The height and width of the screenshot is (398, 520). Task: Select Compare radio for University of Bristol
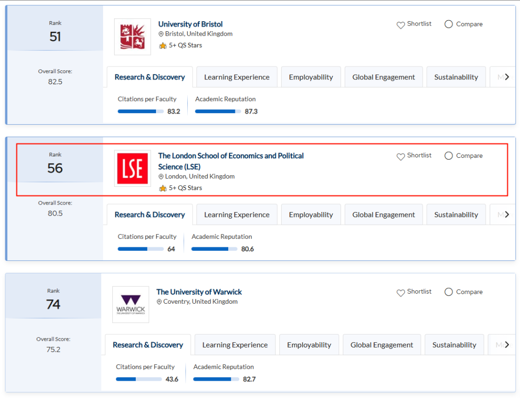[448, 24]
